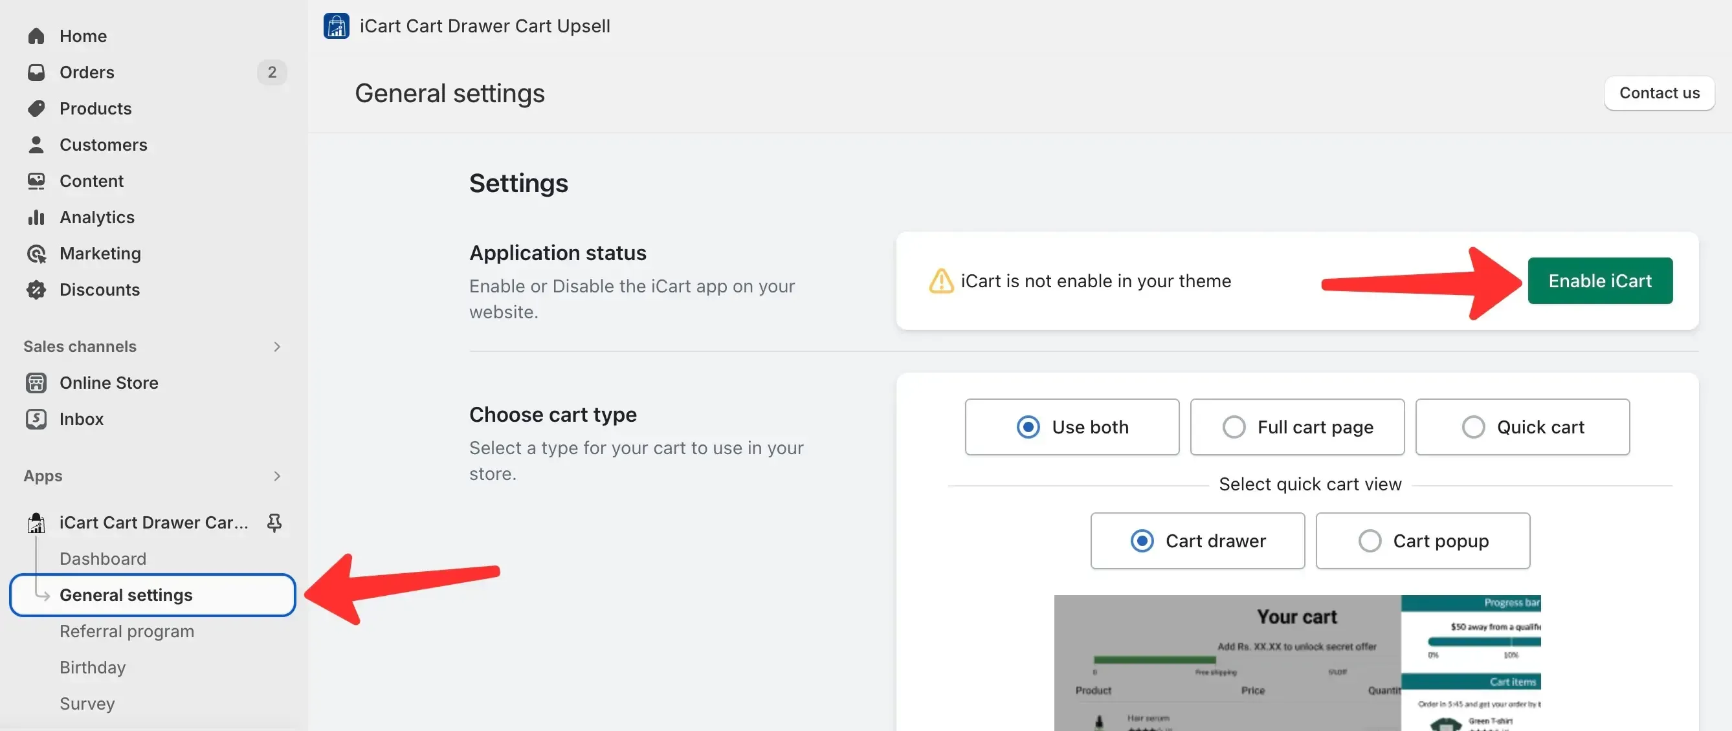Click the cart drawer preview thumbnail
This screenshot has height=731, width=1732.
click(x=1297, y=662)
